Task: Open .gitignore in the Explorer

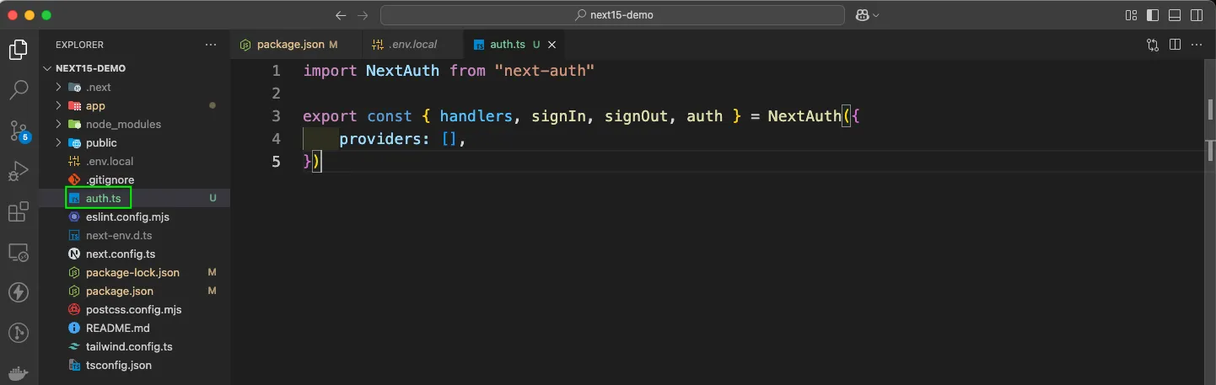Action: click(x=135, y=179)
